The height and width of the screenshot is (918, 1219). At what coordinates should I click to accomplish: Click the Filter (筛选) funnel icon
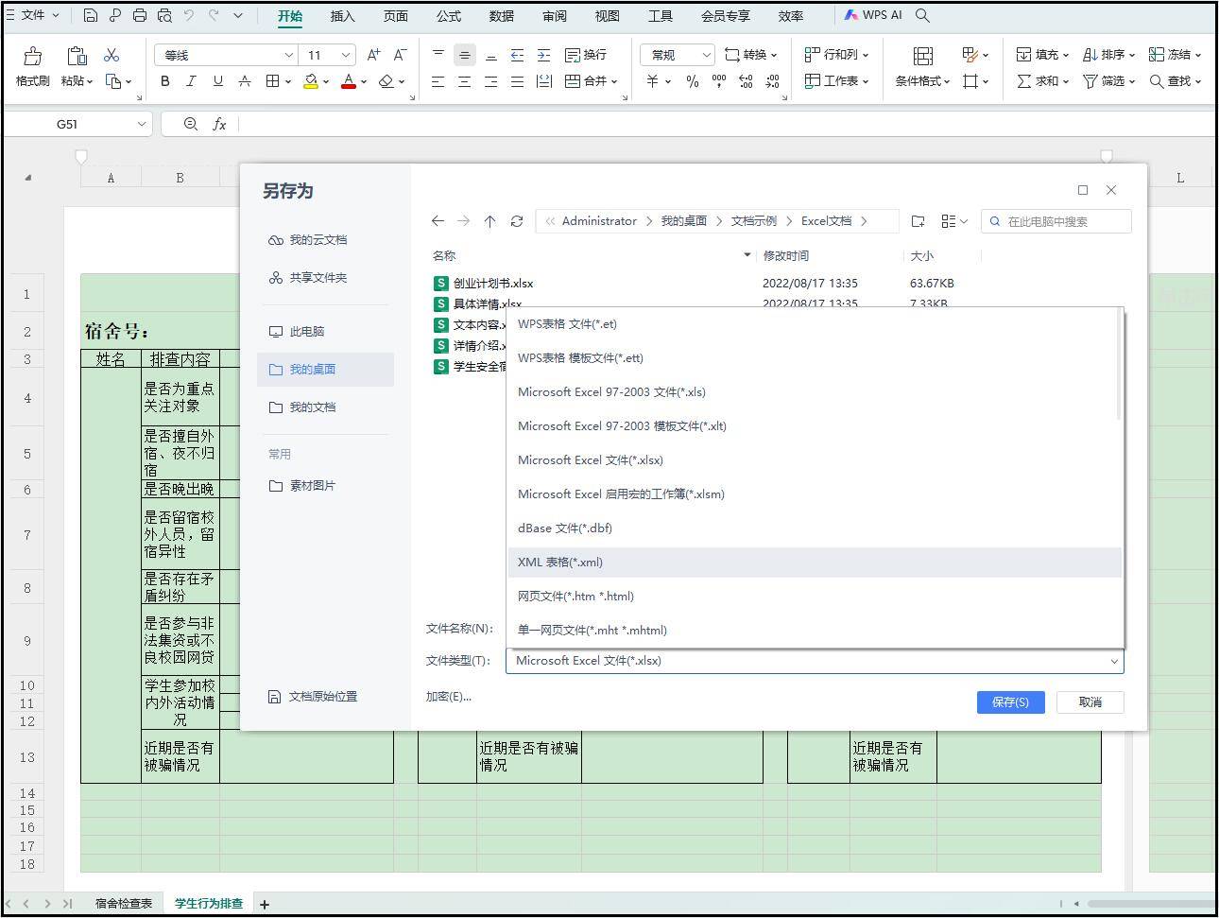point(1090,81)
